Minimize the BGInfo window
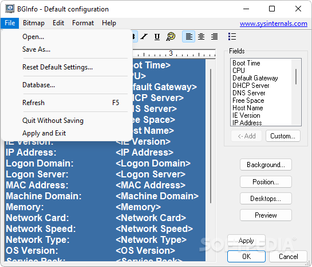Screen dimensions: 312x267 coord(246,9)
